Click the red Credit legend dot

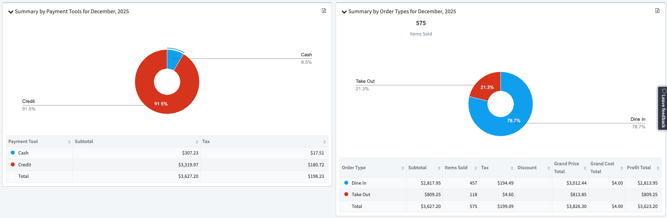point(13,165)
